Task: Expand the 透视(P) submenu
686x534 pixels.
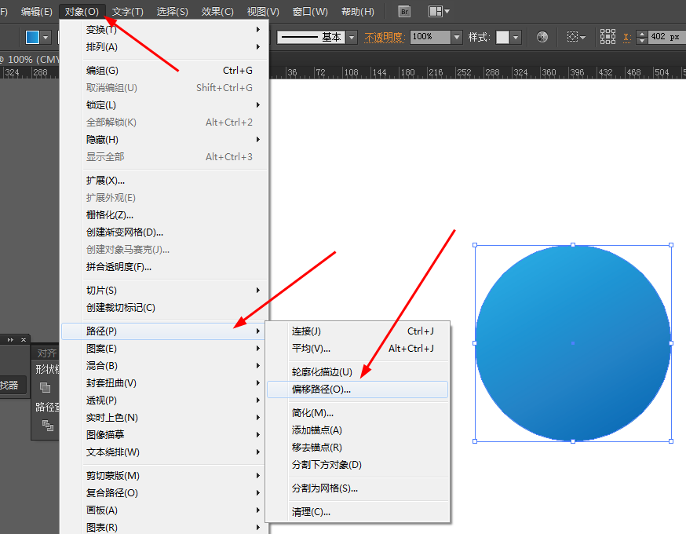Action: 164,400
